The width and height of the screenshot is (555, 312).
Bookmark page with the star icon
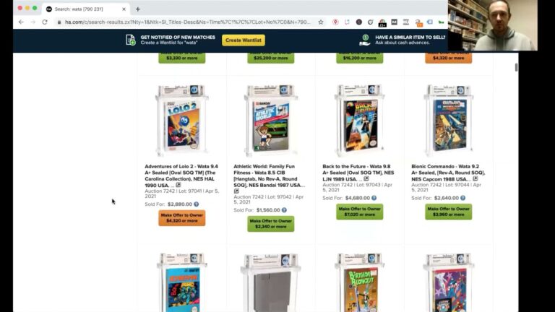coord(321,22)
